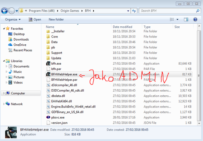Click the bfh.exe application icon

coord(48,63)
